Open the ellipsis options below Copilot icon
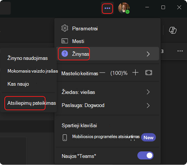The height and width of the screenshot is (165, 187). pyautogui.click(x=180, y=51)
